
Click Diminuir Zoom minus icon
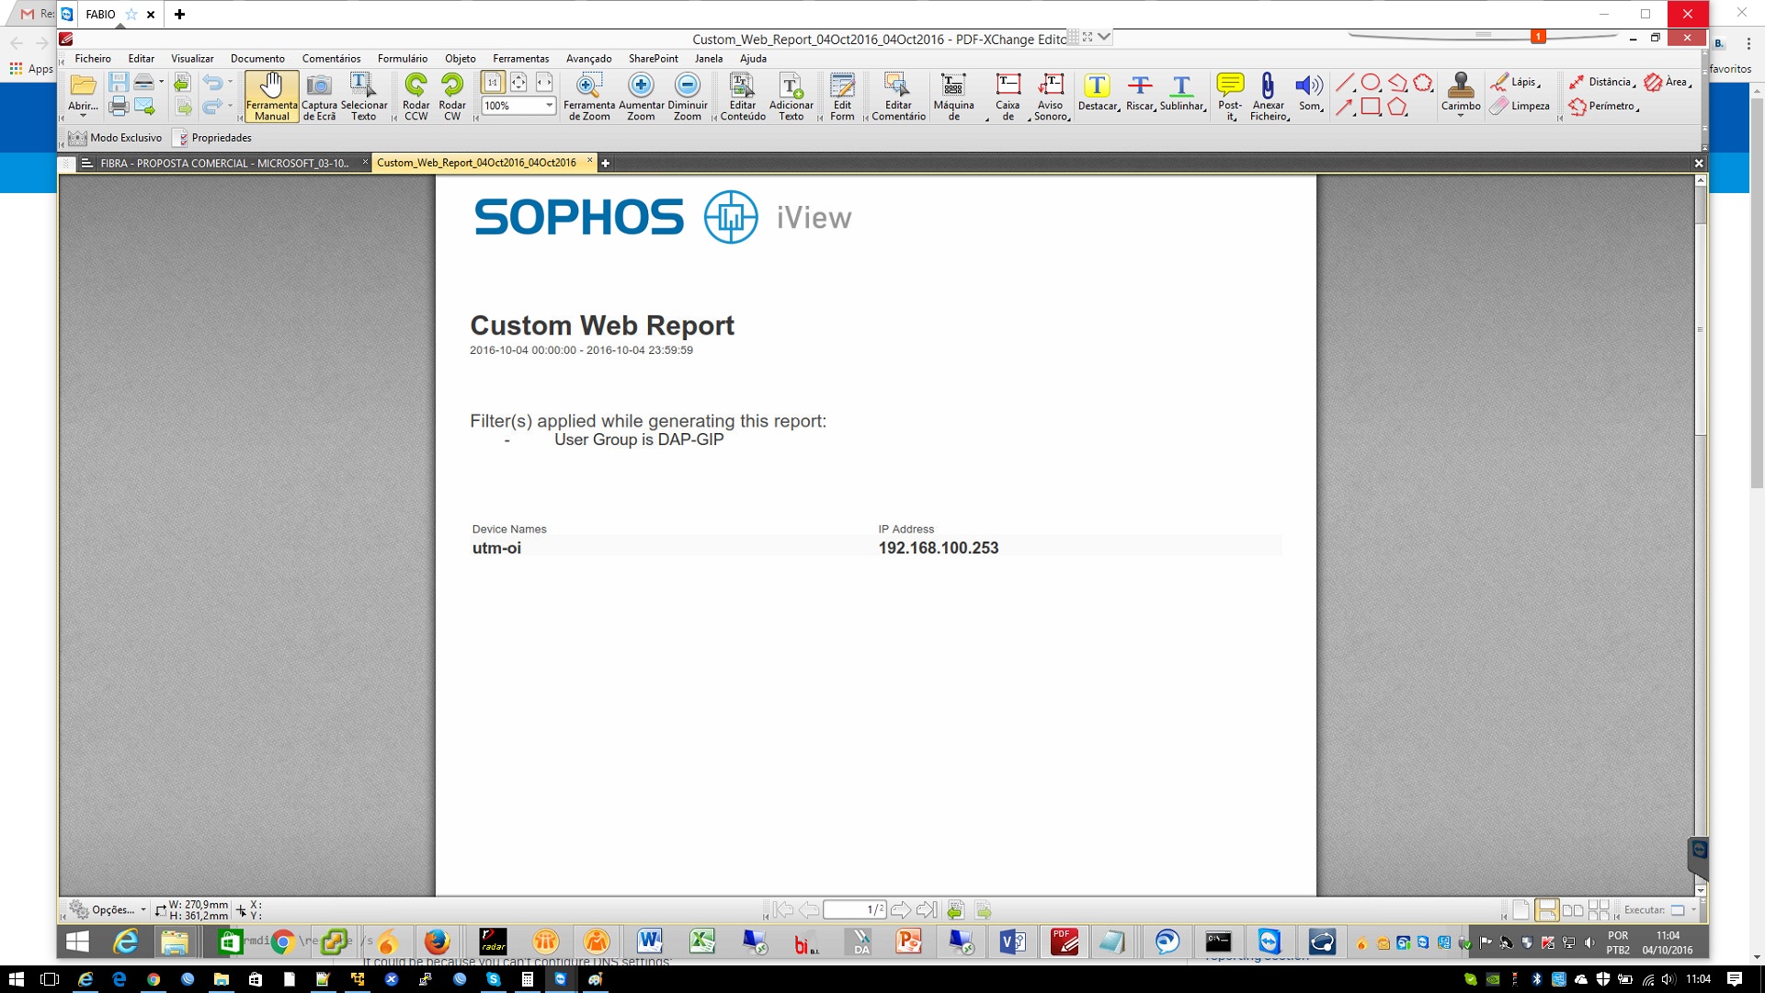(x=688, y=97)
